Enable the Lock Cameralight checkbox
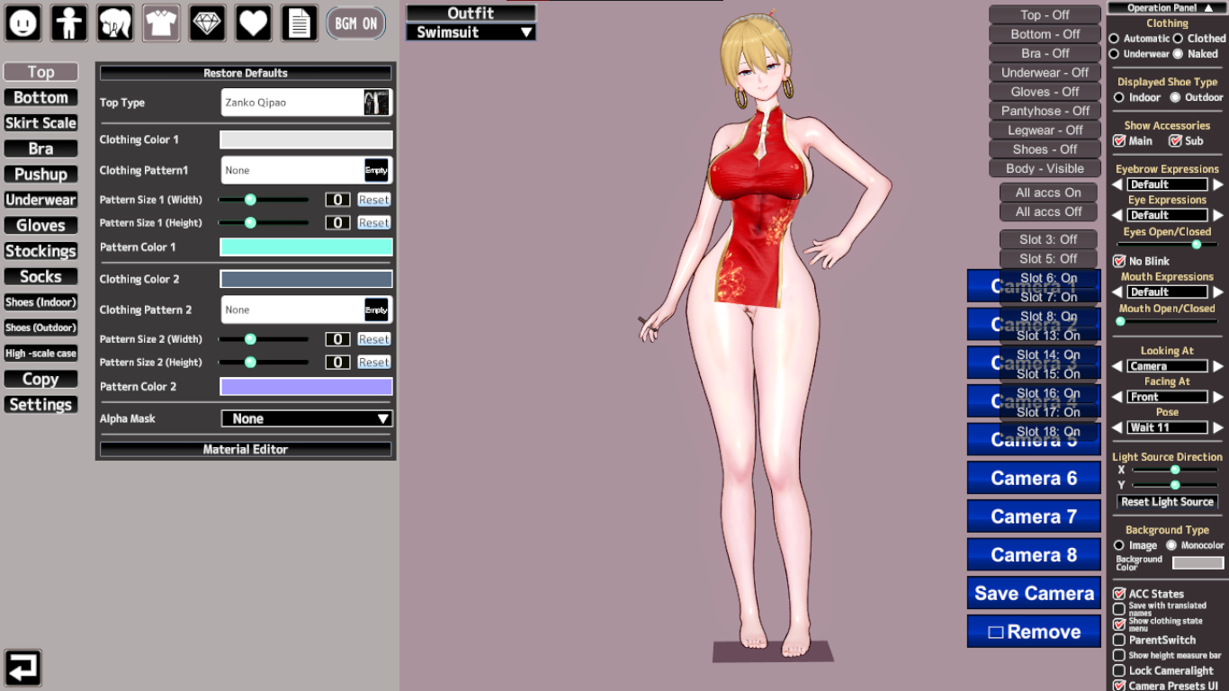This screenshot has width=1229, height=691. coord(1119,670)
